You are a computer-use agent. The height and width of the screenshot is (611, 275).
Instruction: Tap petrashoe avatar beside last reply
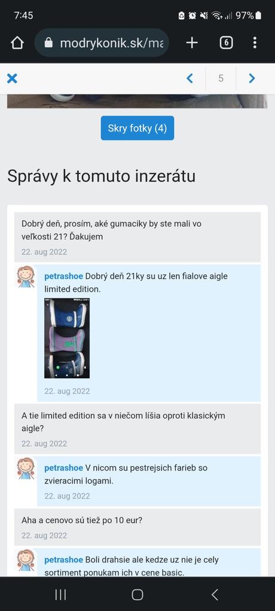(x=26, y=560)
